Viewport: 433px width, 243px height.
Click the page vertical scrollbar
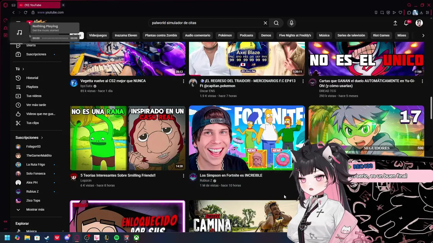[x=431, y=108]
